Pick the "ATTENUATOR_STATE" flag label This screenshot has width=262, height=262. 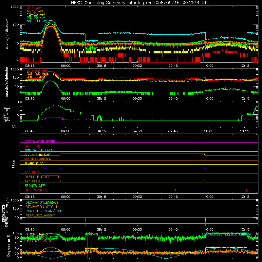tap(40, 141)
